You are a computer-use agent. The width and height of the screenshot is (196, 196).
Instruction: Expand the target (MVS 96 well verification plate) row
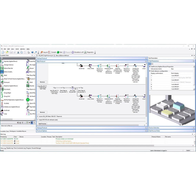[38, 120]
